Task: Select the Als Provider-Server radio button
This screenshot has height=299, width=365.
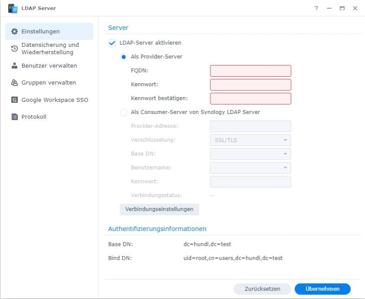Action: (124, 57)
